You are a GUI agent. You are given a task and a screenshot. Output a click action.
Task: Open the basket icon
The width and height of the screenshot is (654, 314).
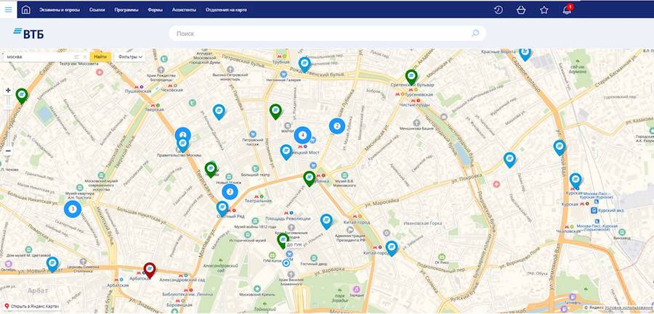click(x=521, y=9)
